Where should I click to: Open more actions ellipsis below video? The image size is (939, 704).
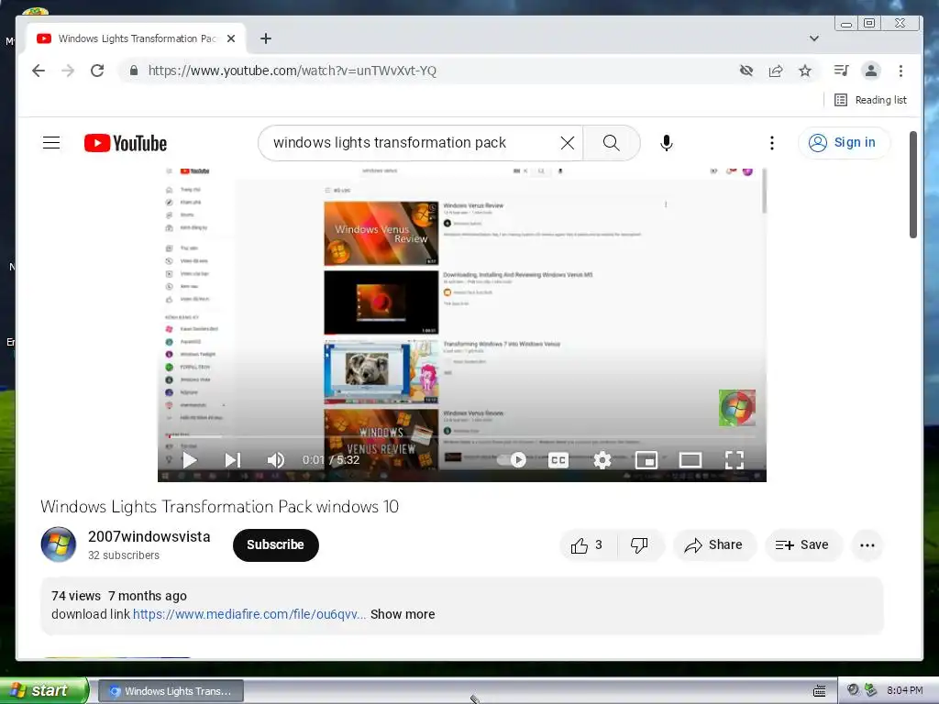coord(867,544)
